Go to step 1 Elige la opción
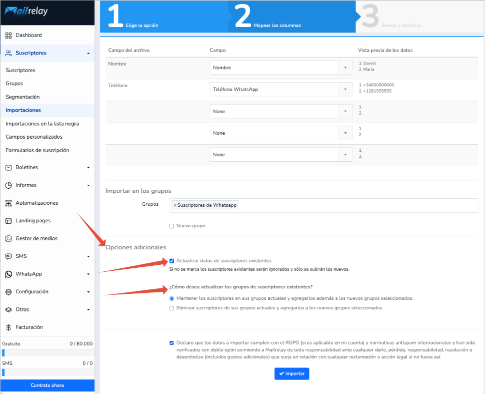 pyautogui.click(x=164, y=16)
